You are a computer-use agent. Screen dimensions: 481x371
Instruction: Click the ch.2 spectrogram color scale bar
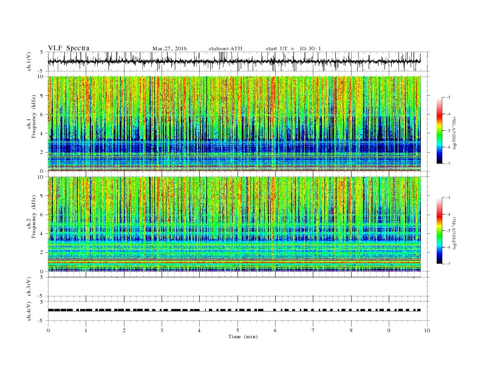439,231
